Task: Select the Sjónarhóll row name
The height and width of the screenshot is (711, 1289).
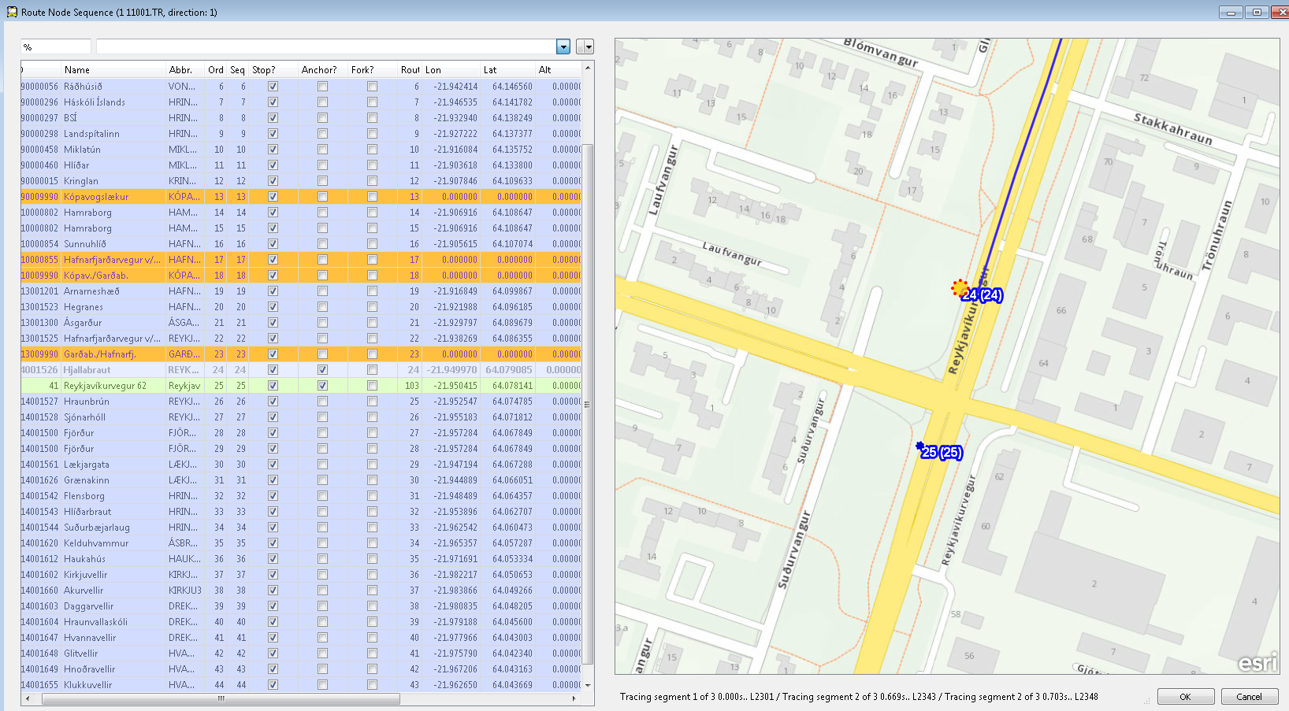Action: tap(84, 417)
